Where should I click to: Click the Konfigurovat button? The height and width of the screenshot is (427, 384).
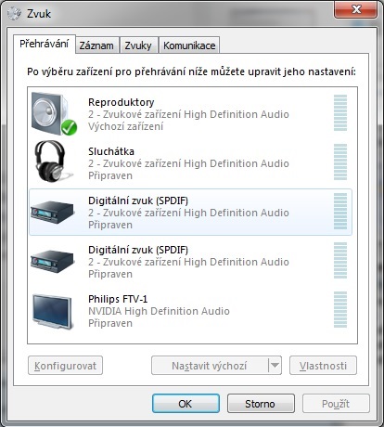[x=65, y=366]
